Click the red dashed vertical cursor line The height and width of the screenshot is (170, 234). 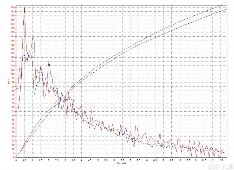[x=24, y=104]
